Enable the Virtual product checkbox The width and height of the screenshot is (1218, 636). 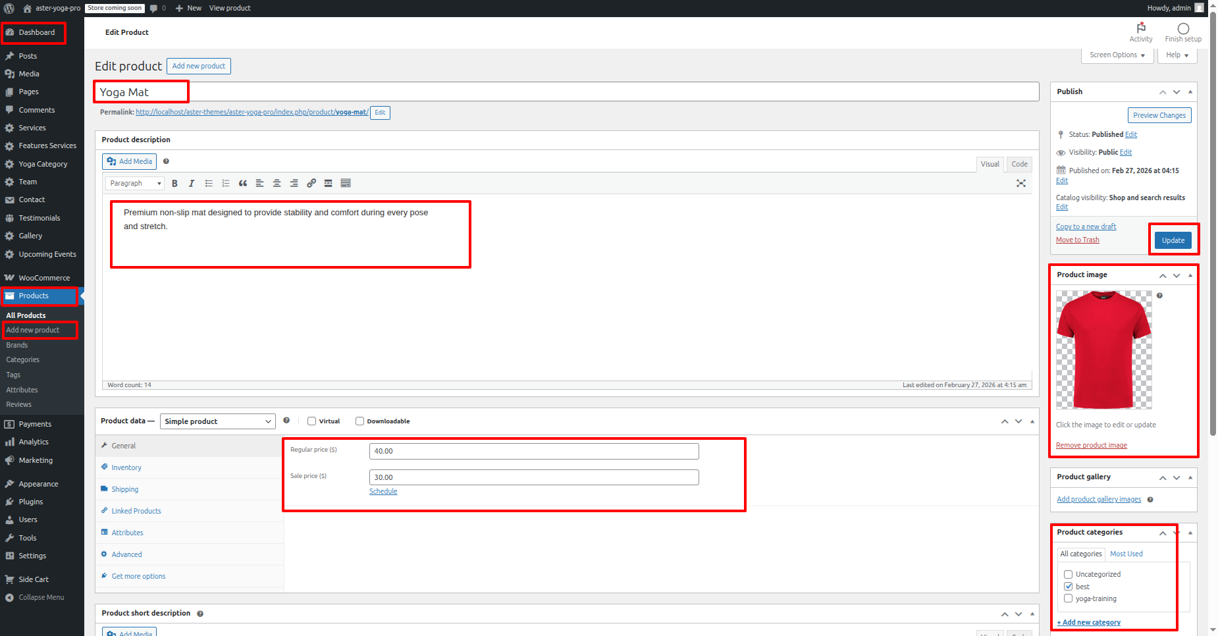coord(312,421)
